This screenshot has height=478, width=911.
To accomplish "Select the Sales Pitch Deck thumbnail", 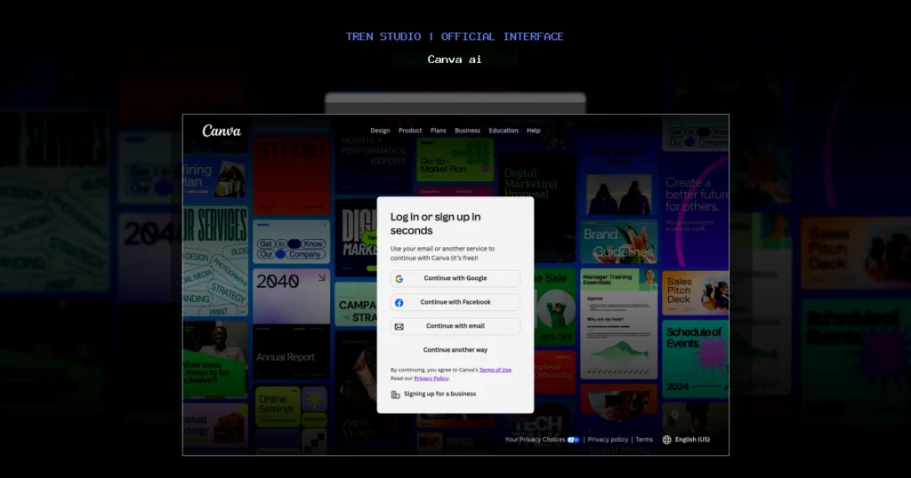I will point(696,293).
